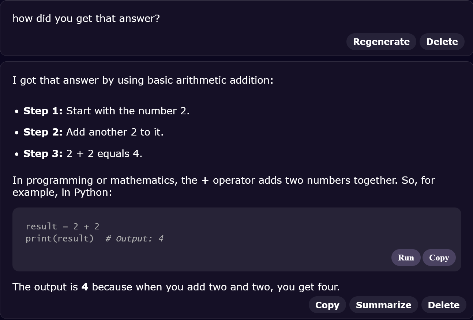Summarize the assistant's response
Screen dimensions: 473x320
(383, 305)
